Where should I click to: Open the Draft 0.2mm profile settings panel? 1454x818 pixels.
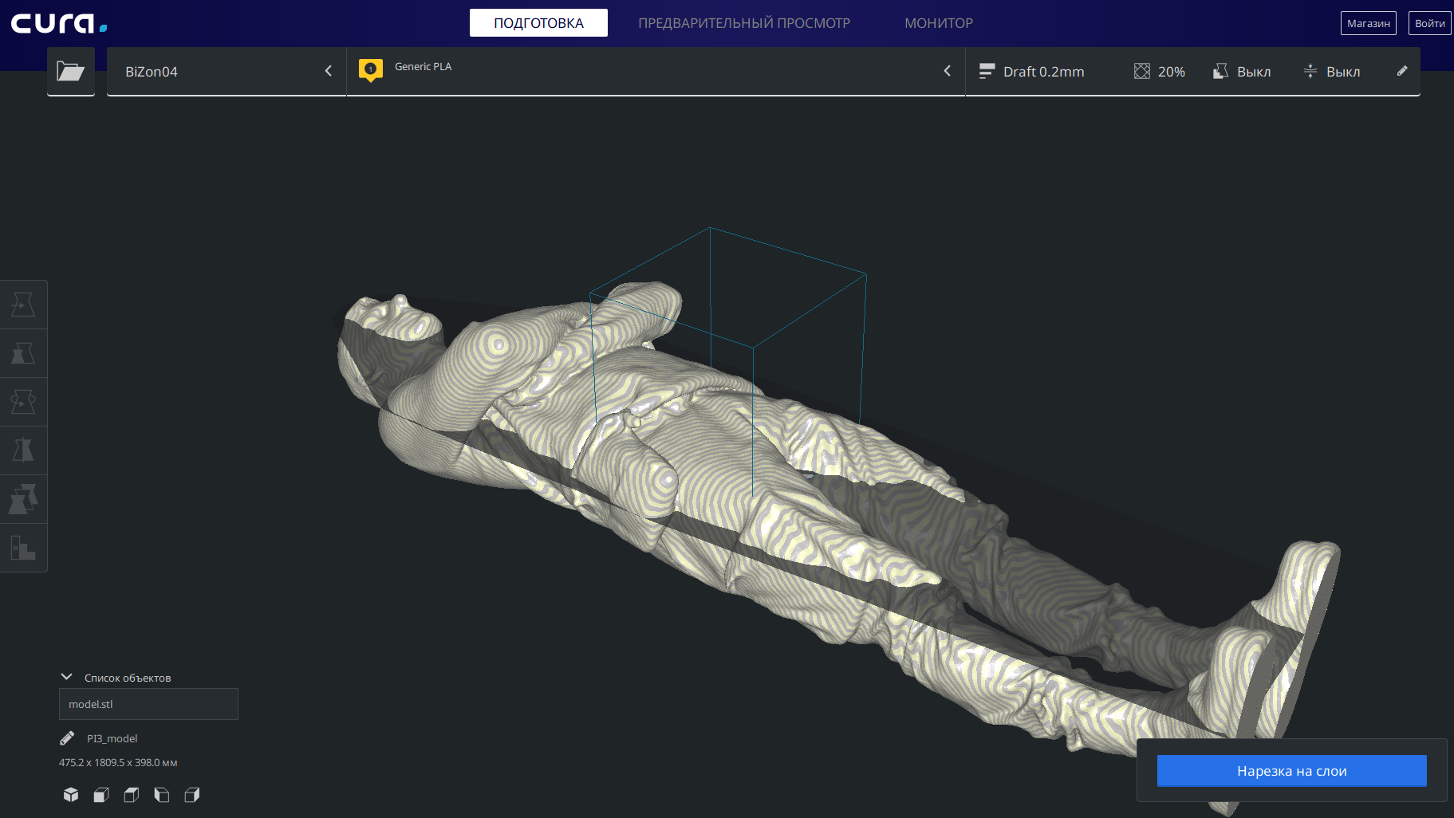pyautogui.click(x=1192, y=72)
